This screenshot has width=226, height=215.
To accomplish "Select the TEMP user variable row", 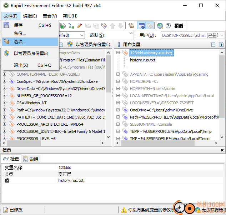I will pos(171,131).
